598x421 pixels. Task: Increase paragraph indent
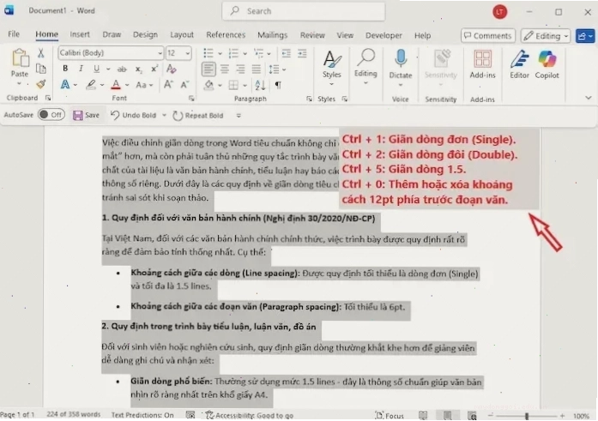point(302,53)
